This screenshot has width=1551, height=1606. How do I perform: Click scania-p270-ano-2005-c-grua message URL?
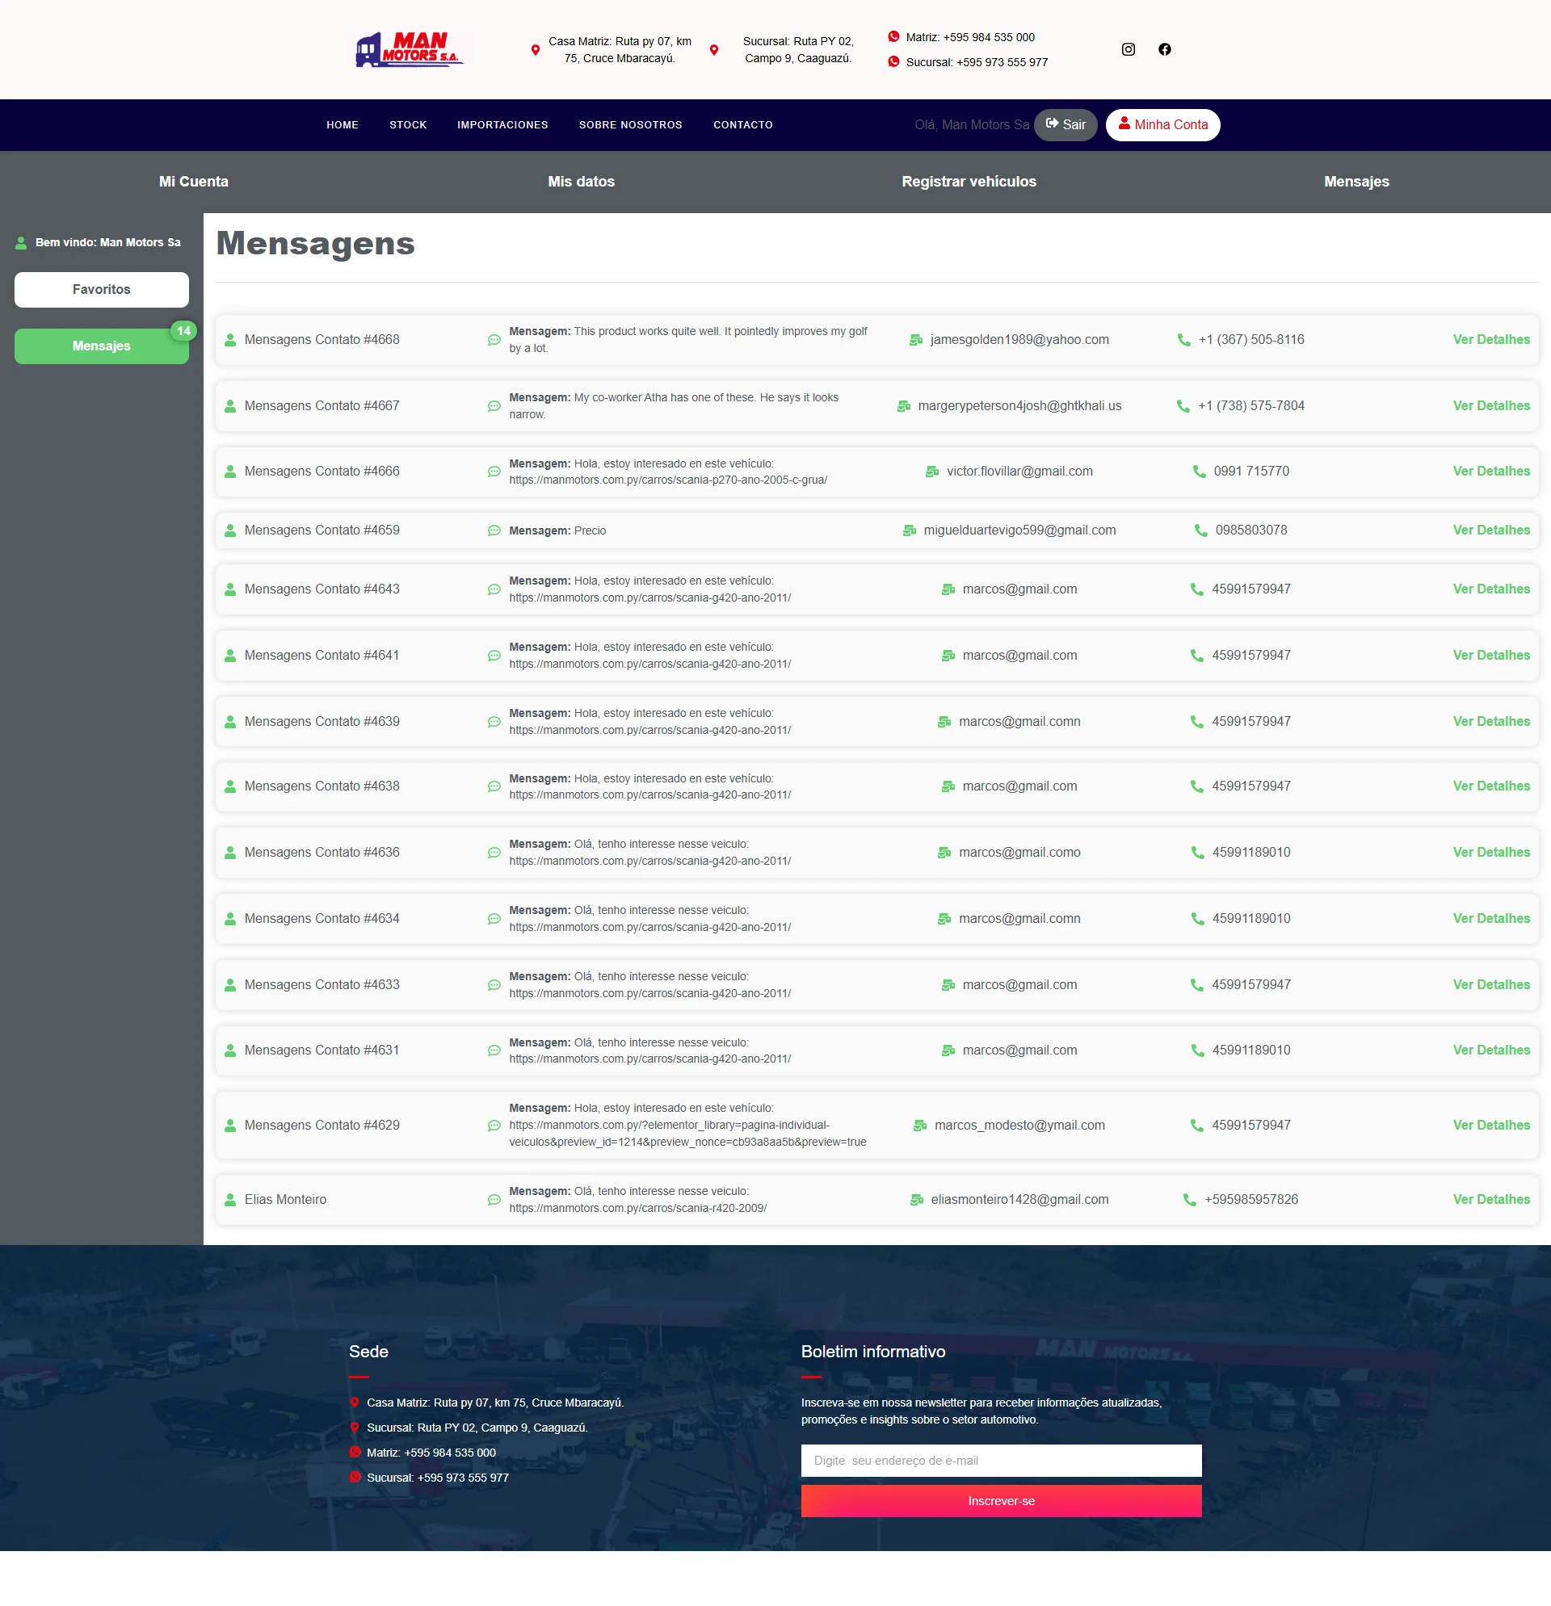pyautogui.click(x=668, y=480)
